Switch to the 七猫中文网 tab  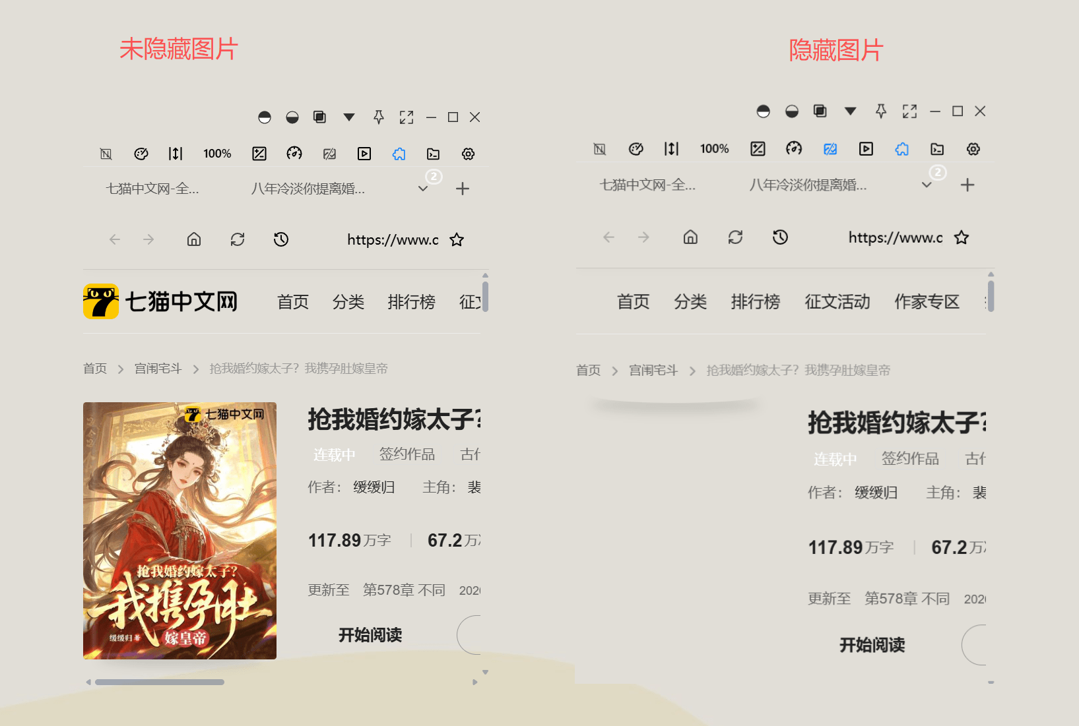[153, 188]
